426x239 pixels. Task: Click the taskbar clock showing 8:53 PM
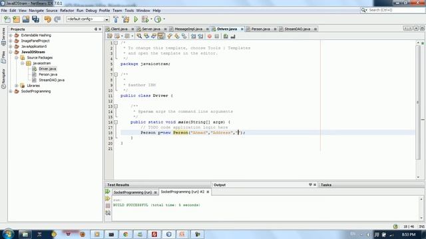(x=409, y=234)
